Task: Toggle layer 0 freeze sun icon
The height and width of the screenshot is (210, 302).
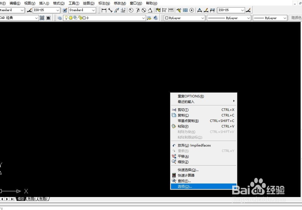Action: pyautogui.click(x=70, y=18)
